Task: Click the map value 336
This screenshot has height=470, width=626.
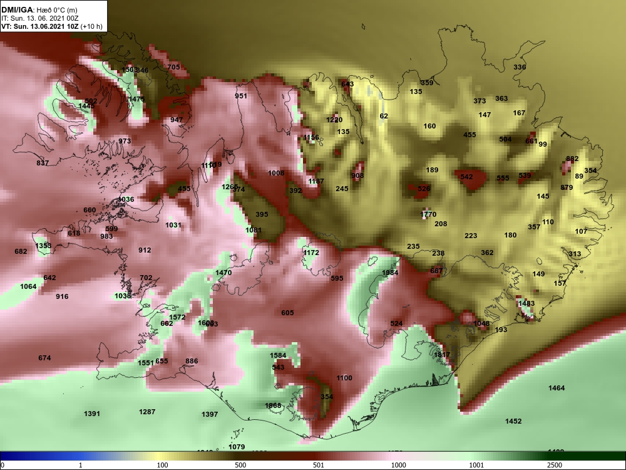Action: click(x=520, y=67)
